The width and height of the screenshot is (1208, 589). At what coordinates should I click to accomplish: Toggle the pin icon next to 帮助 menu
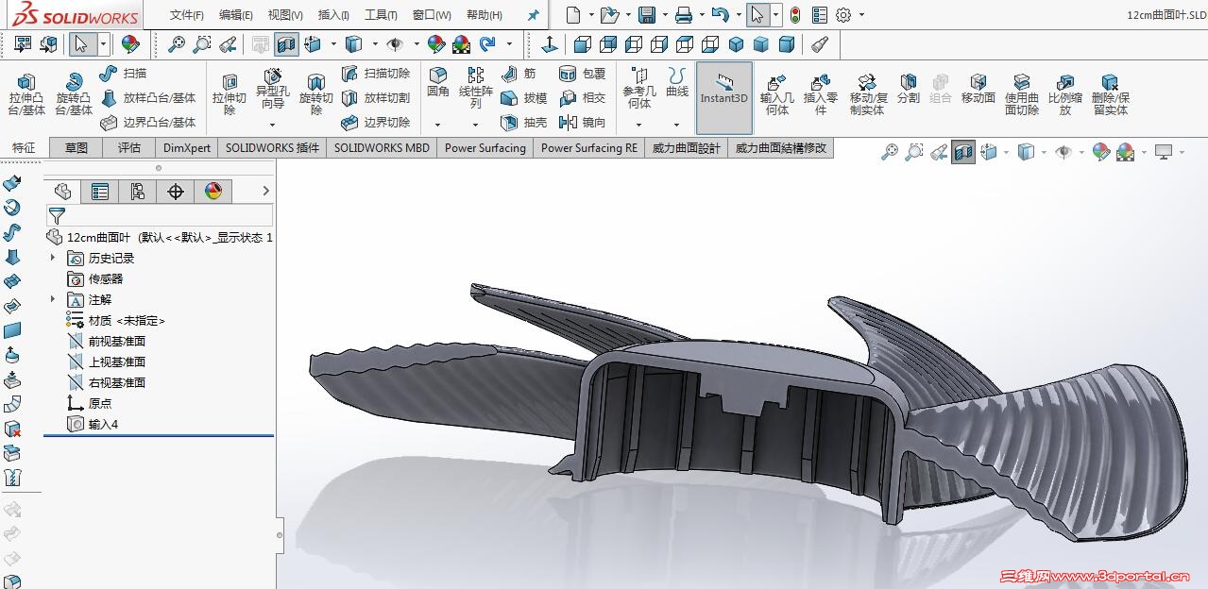click(534, 15)
